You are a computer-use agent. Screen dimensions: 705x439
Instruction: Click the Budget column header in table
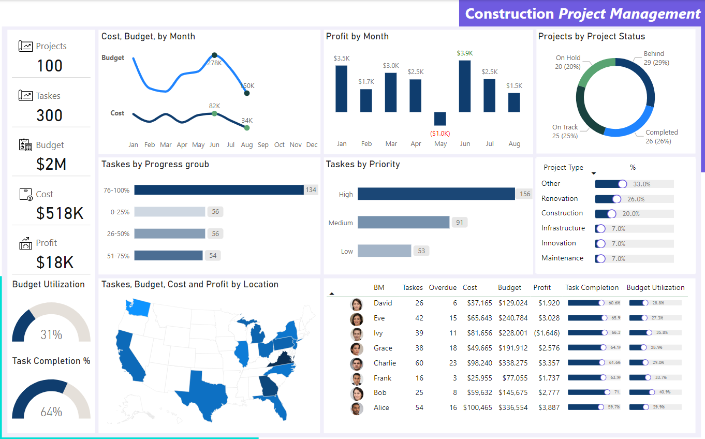point(509,287)
